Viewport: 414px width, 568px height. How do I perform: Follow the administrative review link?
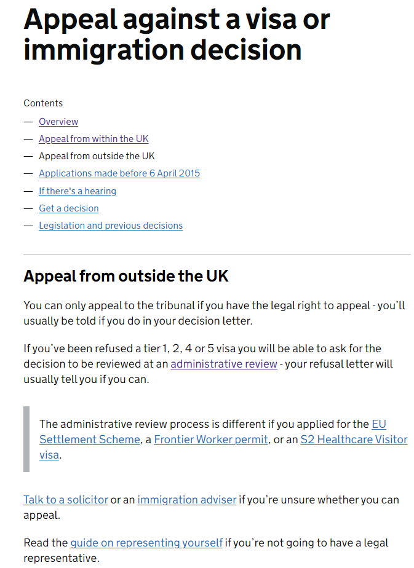pyautogui.click(x=224, y=364)
